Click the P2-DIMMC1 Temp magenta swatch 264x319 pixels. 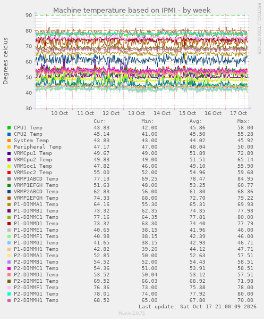[9, 268]
